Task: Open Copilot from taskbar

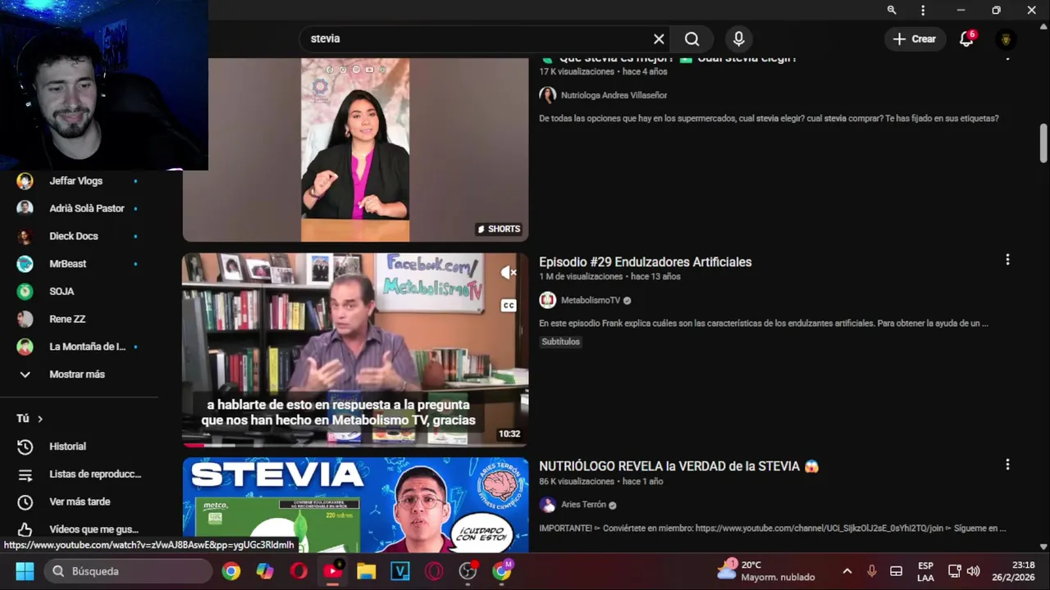Action: pos(265,571)
